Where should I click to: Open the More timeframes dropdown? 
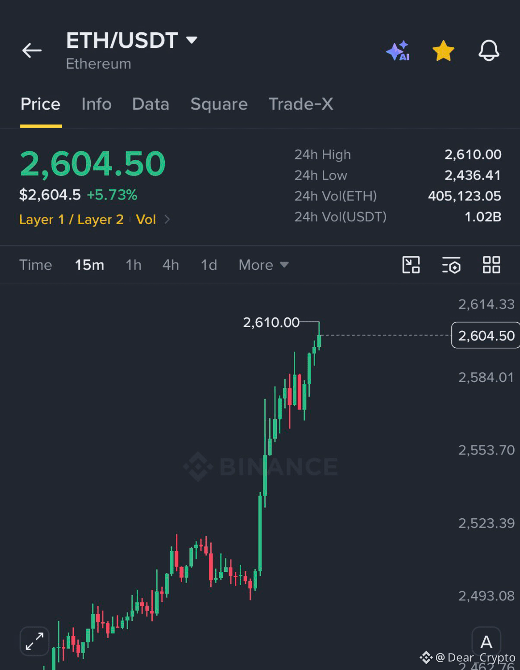tap(263, 265)
